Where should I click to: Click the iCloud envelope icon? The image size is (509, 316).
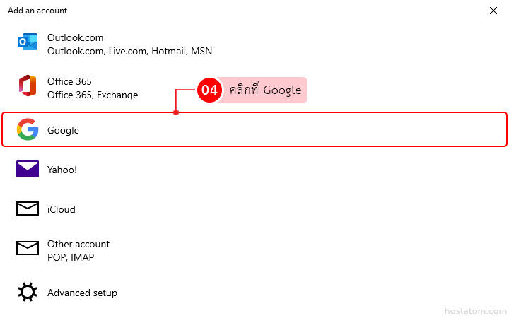coord(28,209)
